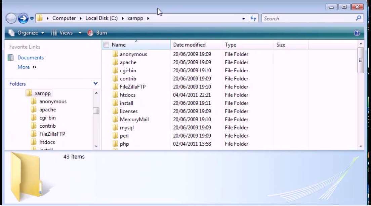Sort files by clicking Date modified header

pos(191,45)
